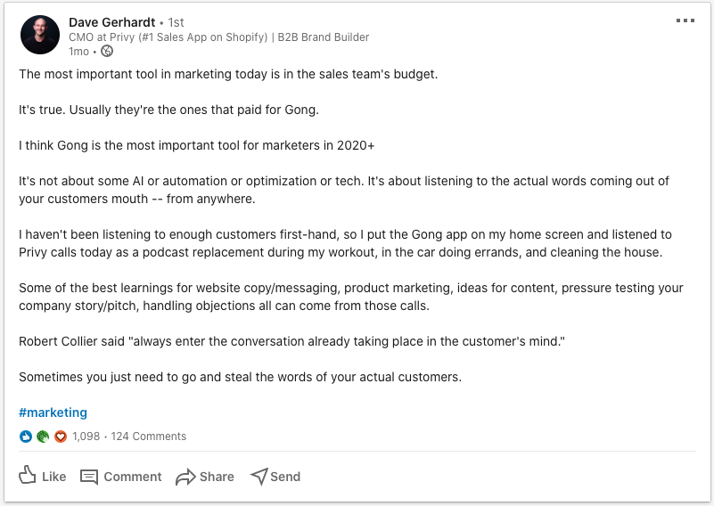View the 1,098 reactions count

(x=86, y=437)
